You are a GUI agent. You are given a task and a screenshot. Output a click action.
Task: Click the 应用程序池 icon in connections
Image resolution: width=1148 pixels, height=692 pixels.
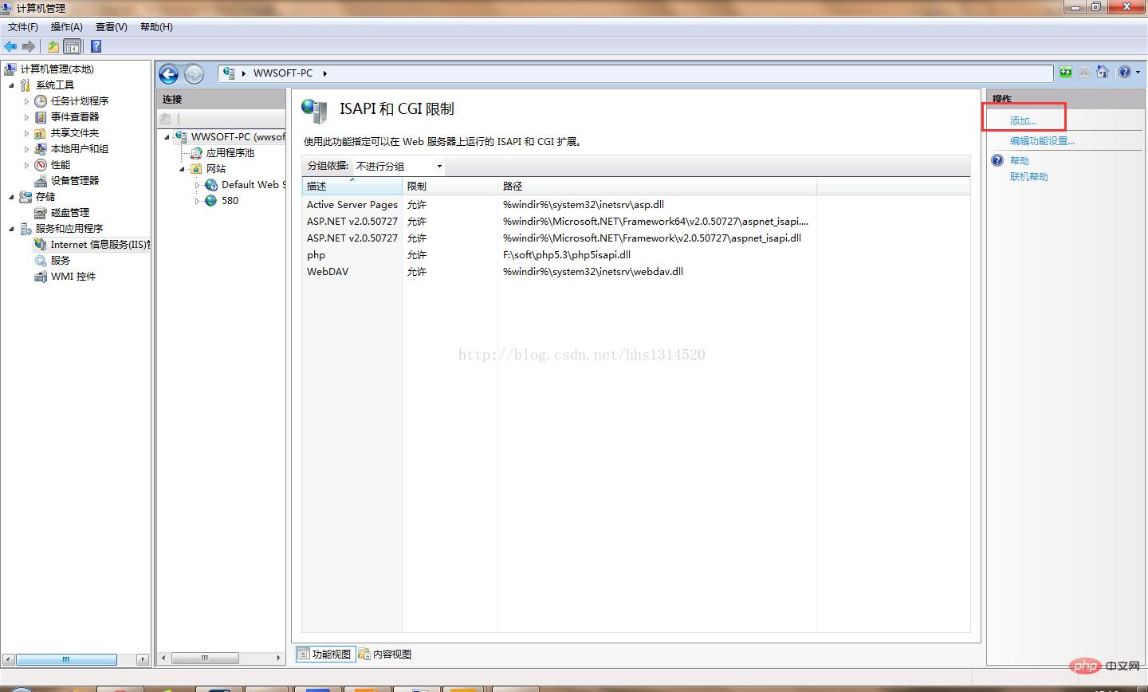click(x=196, y=153)
